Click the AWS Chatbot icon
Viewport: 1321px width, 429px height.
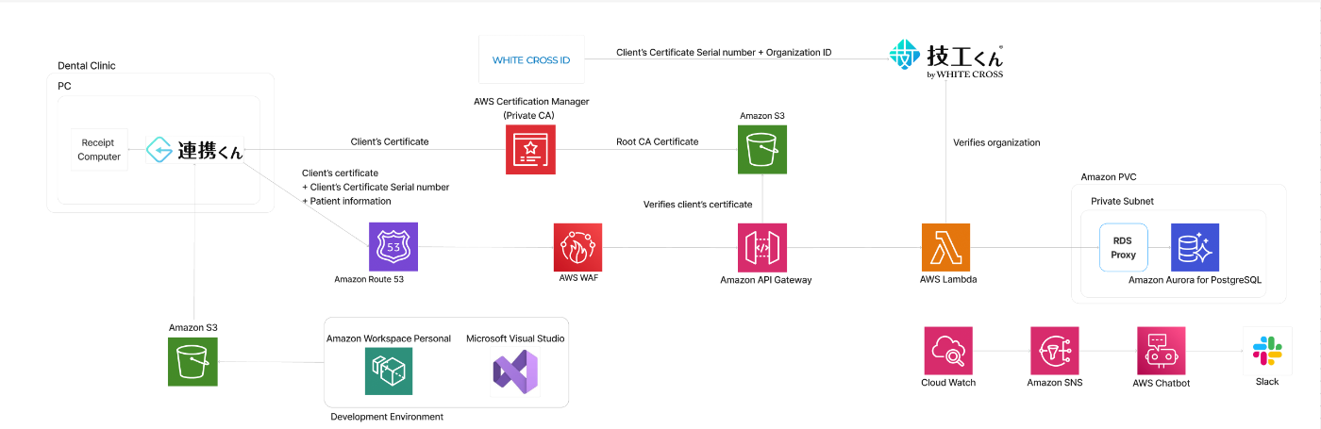click(x=1161, y=351)
